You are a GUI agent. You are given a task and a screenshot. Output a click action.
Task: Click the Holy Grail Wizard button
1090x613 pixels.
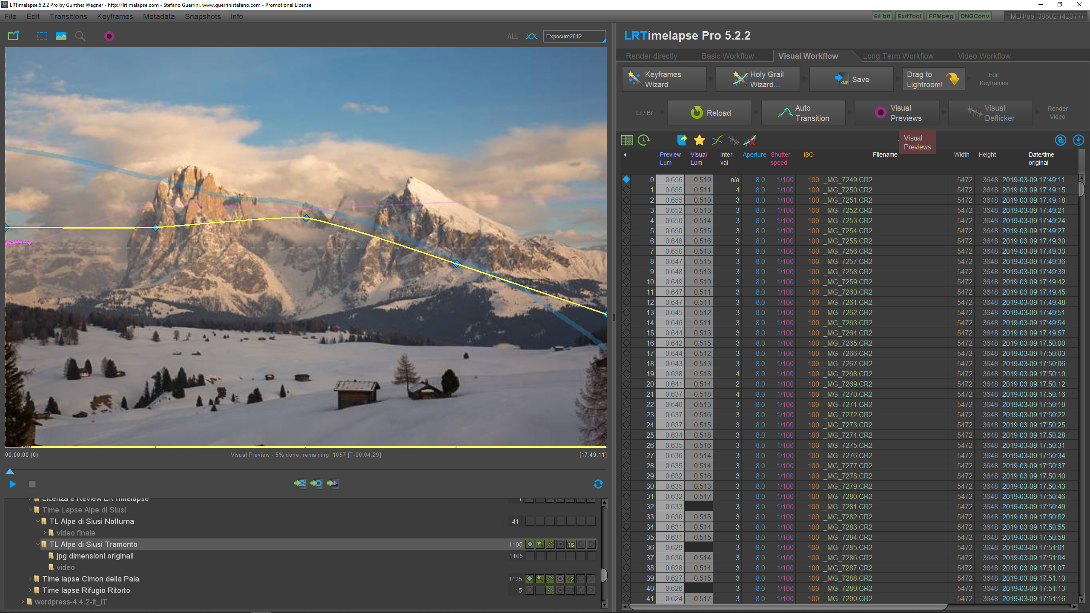[x=757, y=79]
